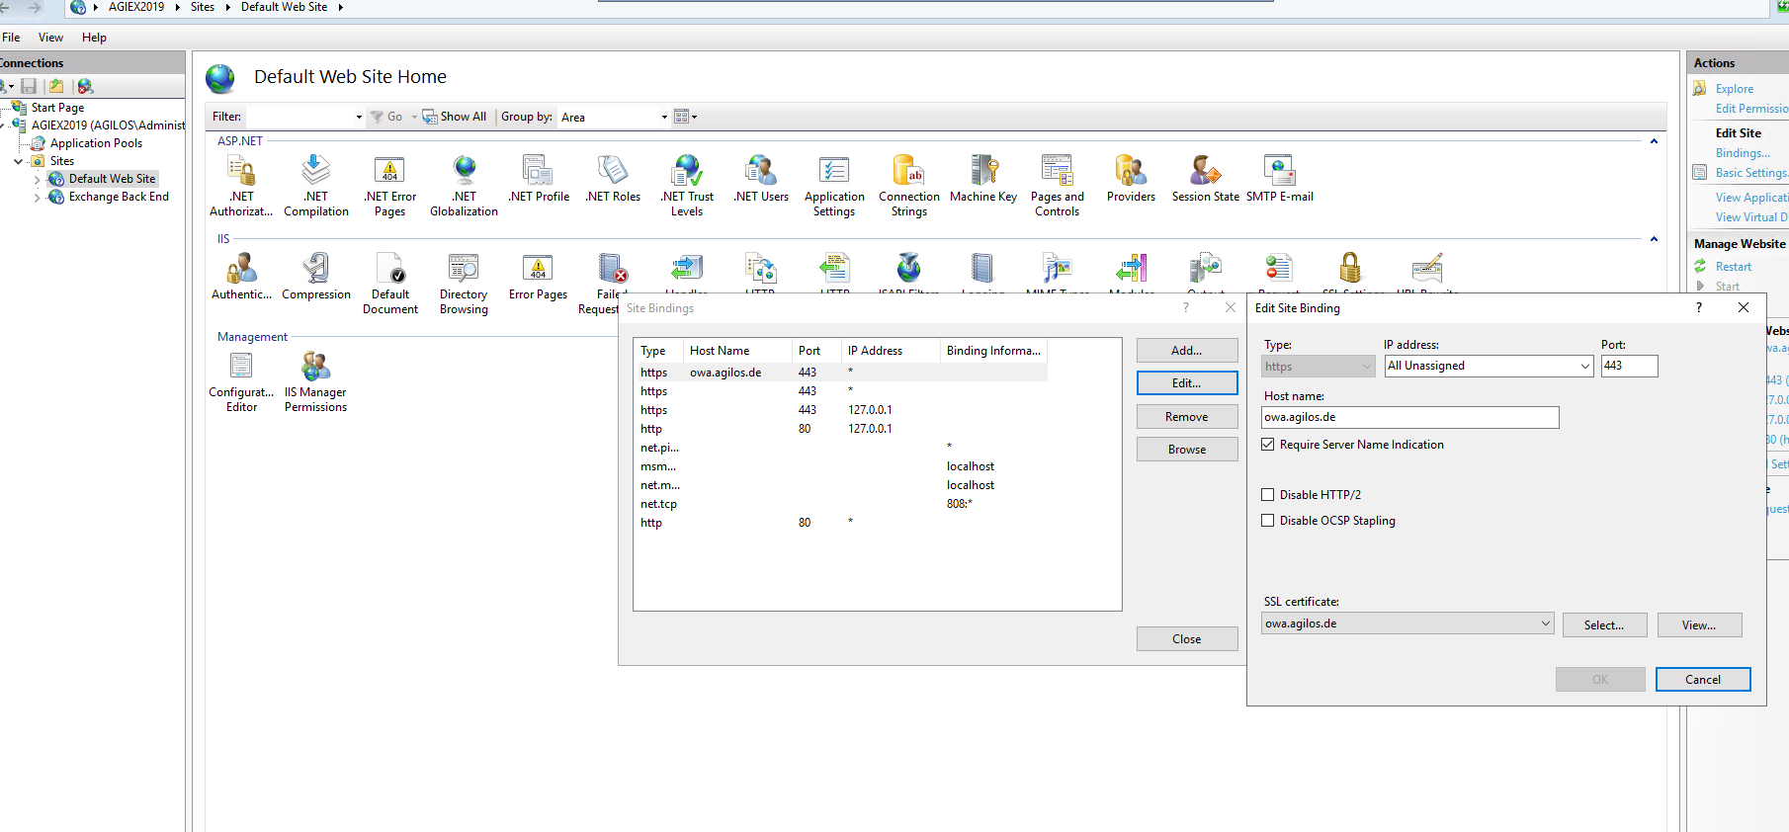1789x832 pixels.
Task: Open the File menu
Action: pyautogui.click(x=11, y=38)
